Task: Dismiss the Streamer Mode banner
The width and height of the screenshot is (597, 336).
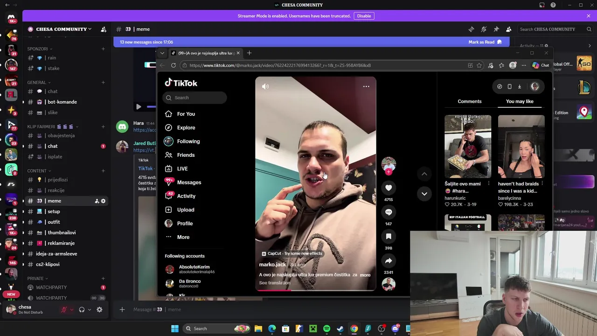Action: 588,16
